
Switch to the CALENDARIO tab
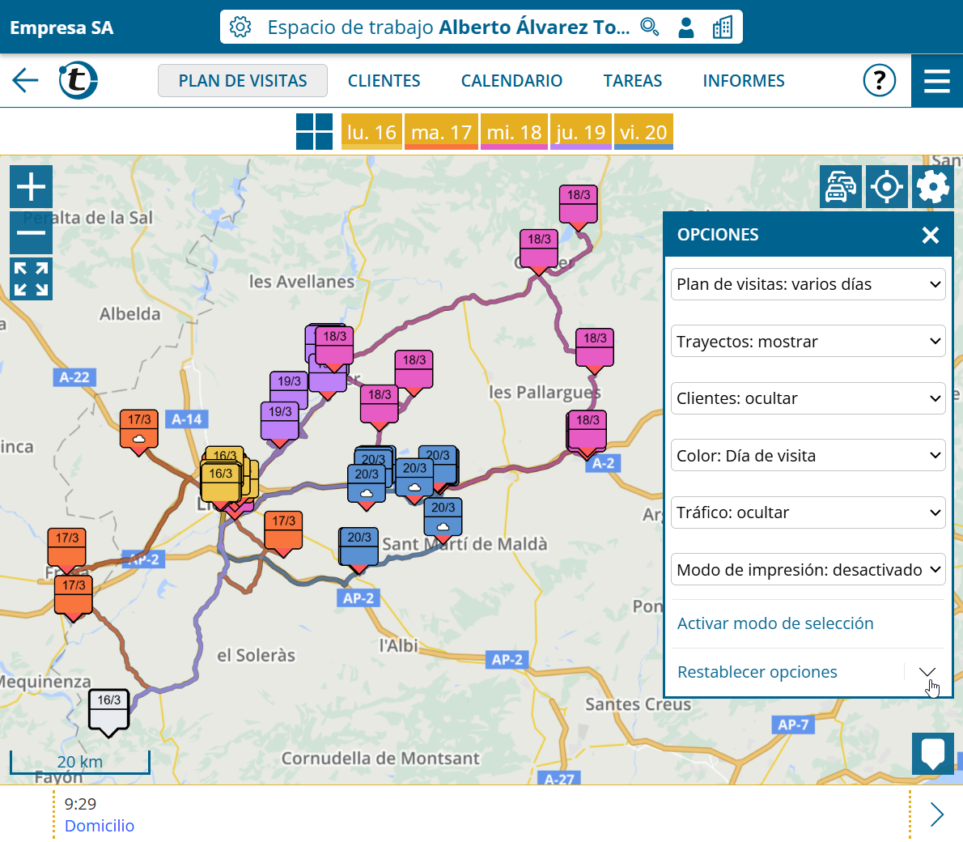(x=511, y=81)
